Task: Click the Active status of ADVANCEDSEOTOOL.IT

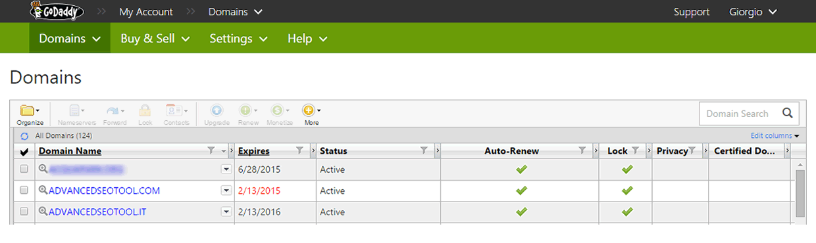Action: 332,211
